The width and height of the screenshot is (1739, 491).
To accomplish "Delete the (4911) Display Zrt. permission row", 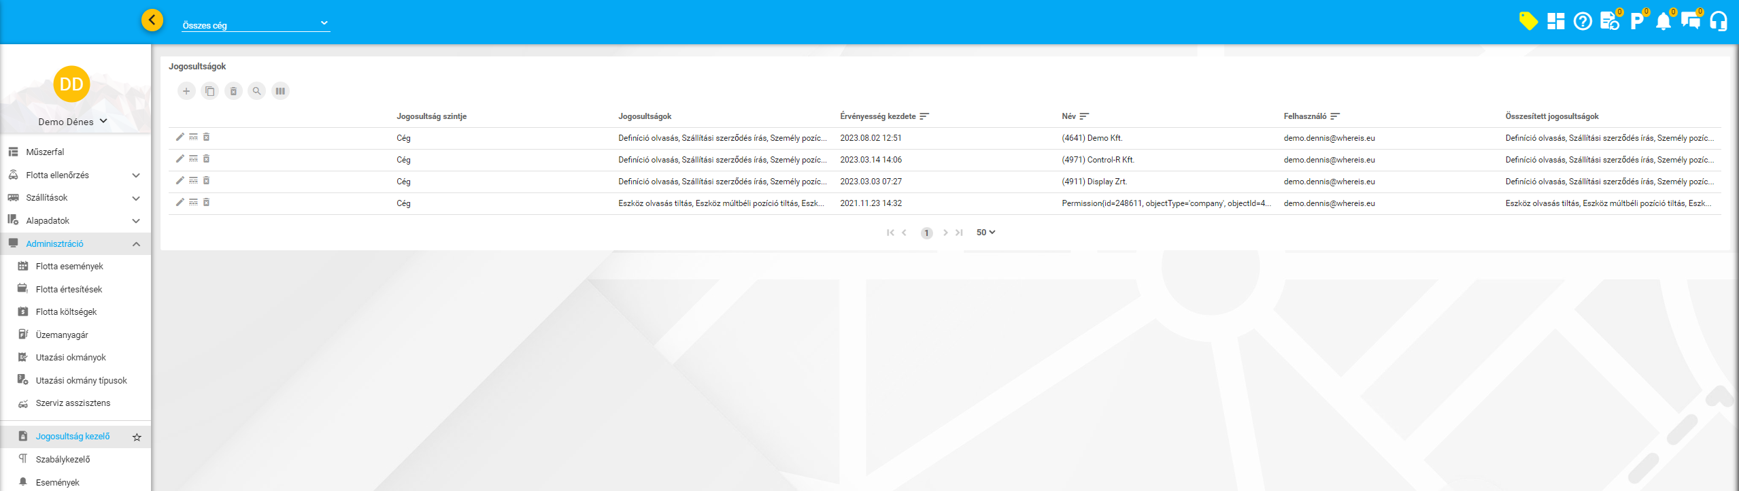I will point(207,181).
